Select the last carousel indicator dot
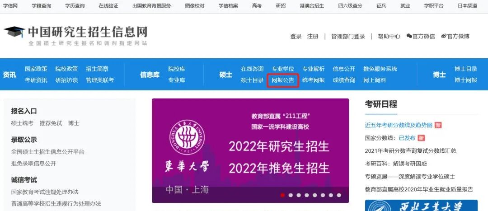Image resolution: width=488 pixels, height=211 pixels. click(339, 195)
